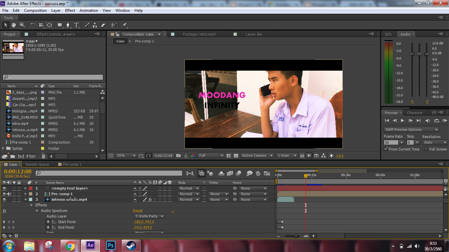
Task: Open the Effect menu
Action: [x=70, y=11]
